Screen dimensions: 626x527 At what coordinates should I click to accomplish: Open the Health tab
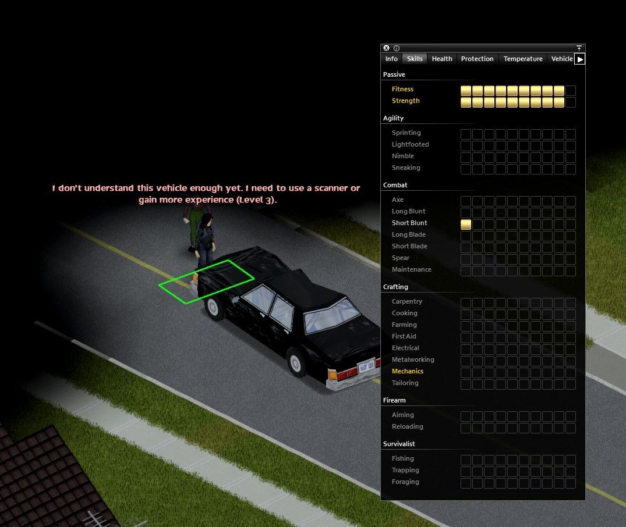click(x=442, y=59)
